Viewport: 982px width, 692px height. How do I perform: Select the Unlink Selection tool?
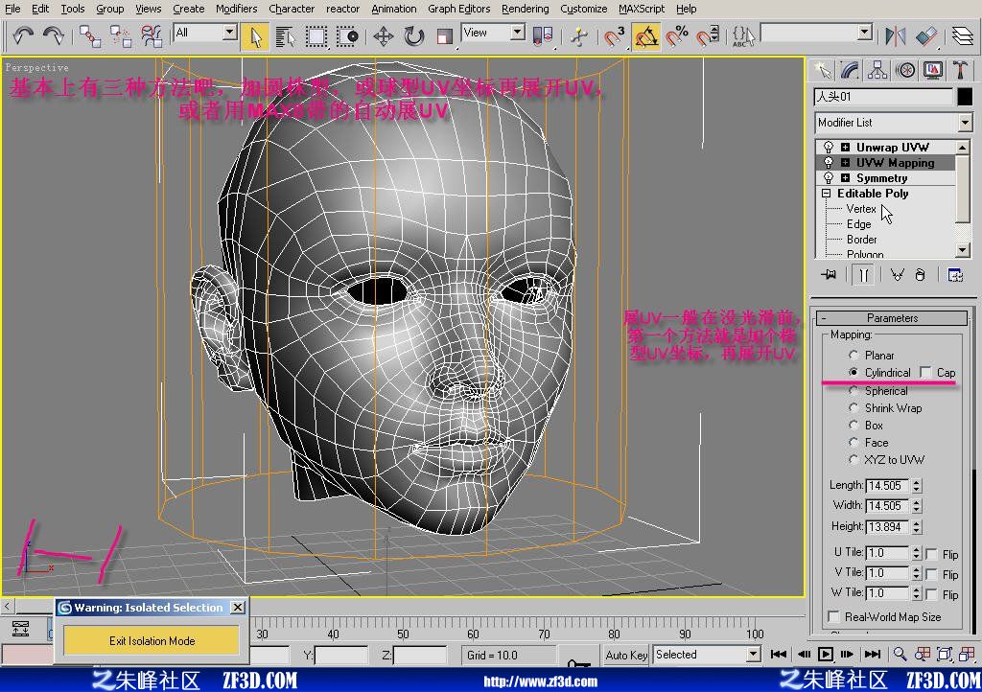pyautogui.click(x=121, y=35)
